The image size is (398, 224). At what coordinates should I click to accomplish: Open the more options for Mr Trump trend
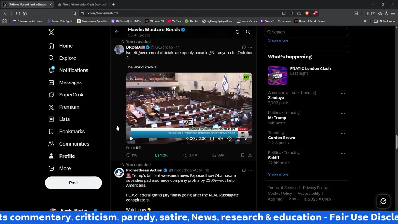coord(343,113)
